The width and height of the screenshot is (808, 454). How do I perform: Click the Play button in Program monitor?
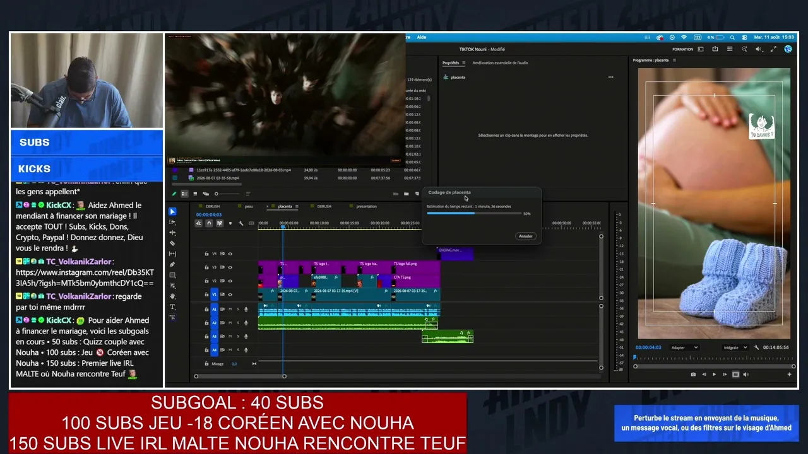(714, 375)
